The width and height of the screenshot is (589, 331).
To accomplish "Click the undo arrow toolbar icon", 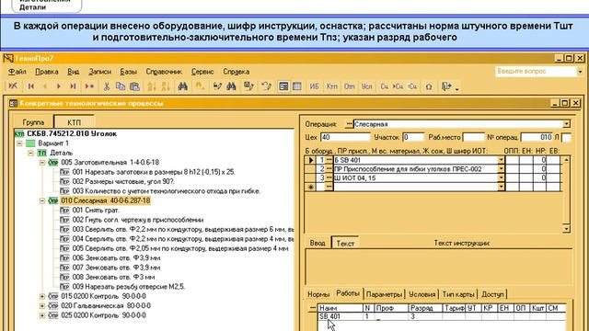I will point(266,86).
